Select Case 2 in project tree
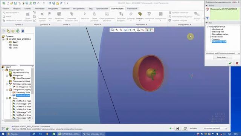The image size is (241, 136). pyautogui.click(x=15, y=45)
